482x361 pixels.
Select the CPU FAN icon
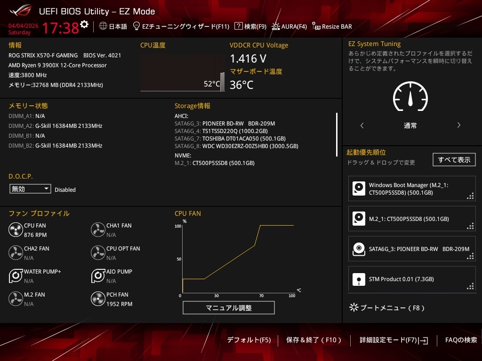pos(15,229)
